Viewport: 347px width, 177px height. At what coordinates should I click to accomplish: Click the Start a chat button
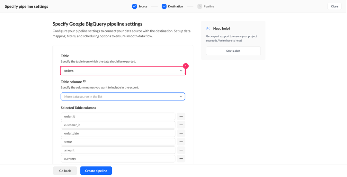233,51
